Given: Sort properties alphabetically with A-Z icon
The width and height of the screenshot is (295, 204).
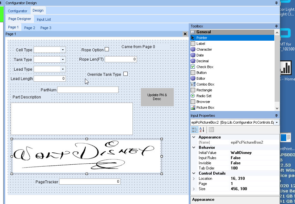Looking at the screenshot, I should (202, 130).
